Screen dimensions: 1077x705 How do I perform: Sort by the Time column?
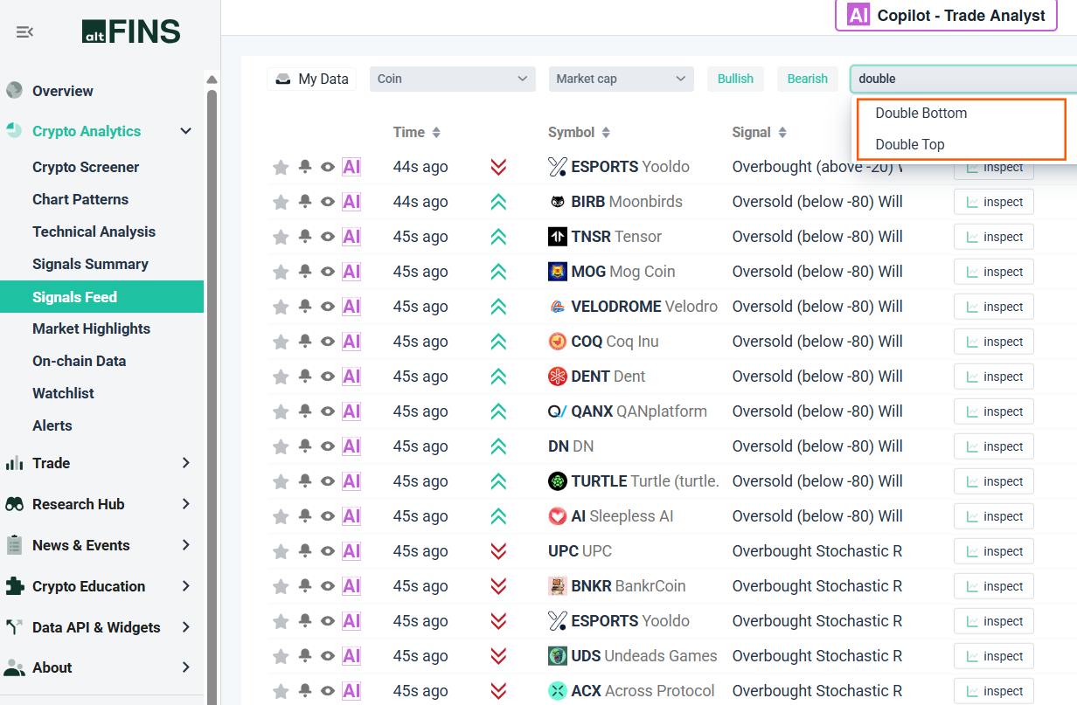click(417, 132)
